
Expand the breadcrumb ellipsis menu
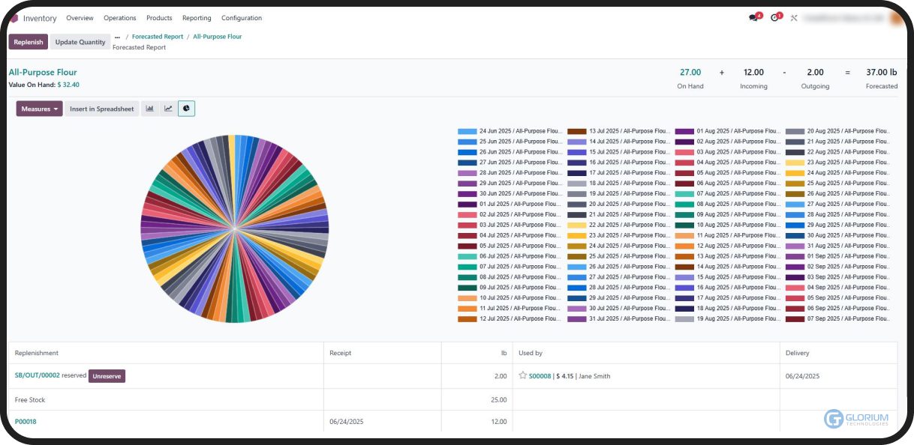tap(117, 37)
